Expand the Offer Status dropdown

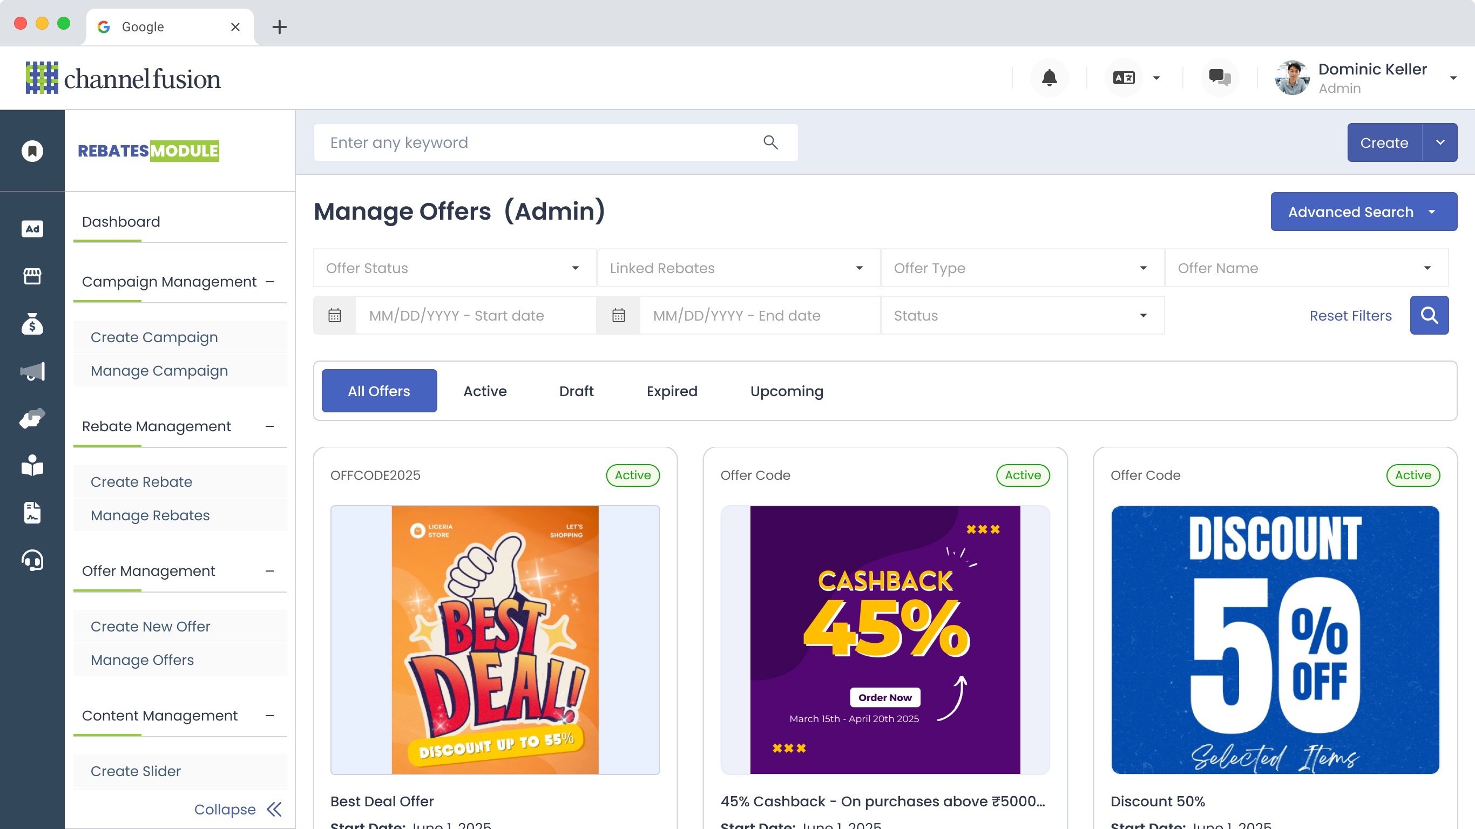454,268
